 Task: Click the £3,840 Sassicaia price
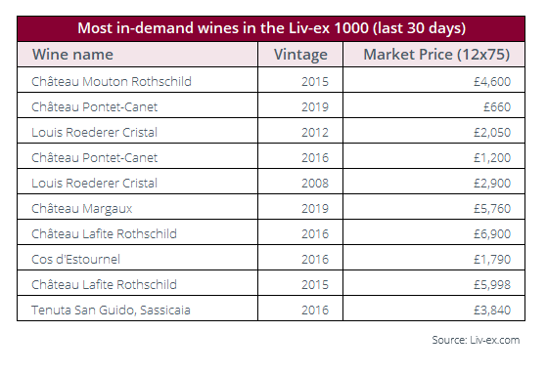pyautogui.click(x=492, y=310)
